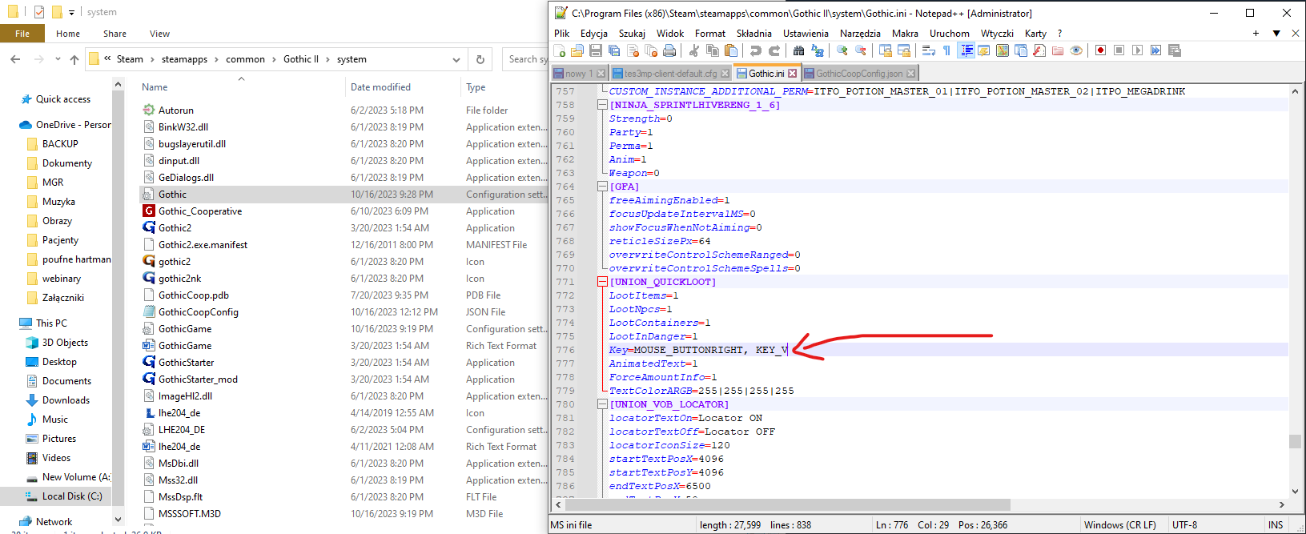This screenshot has width=1306, height=534.
Task: Close the Gothic.ini tab
Action: click(x=793, y=74)
